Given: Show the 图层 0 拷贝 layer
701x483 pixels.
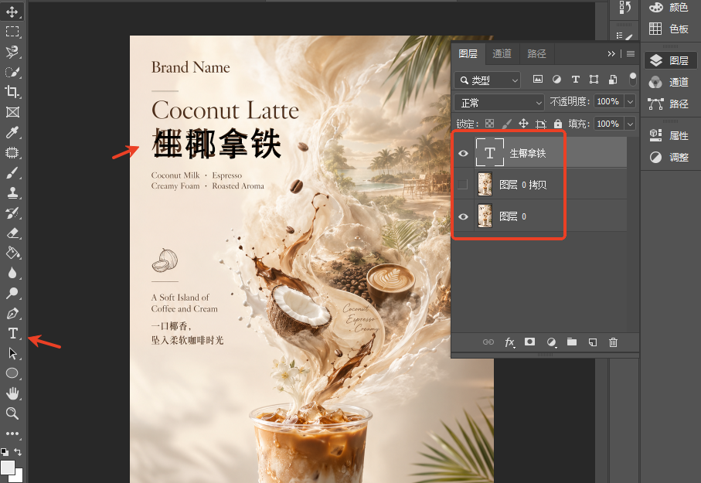Looking at the screenshot, I should (x=463, y=184).
